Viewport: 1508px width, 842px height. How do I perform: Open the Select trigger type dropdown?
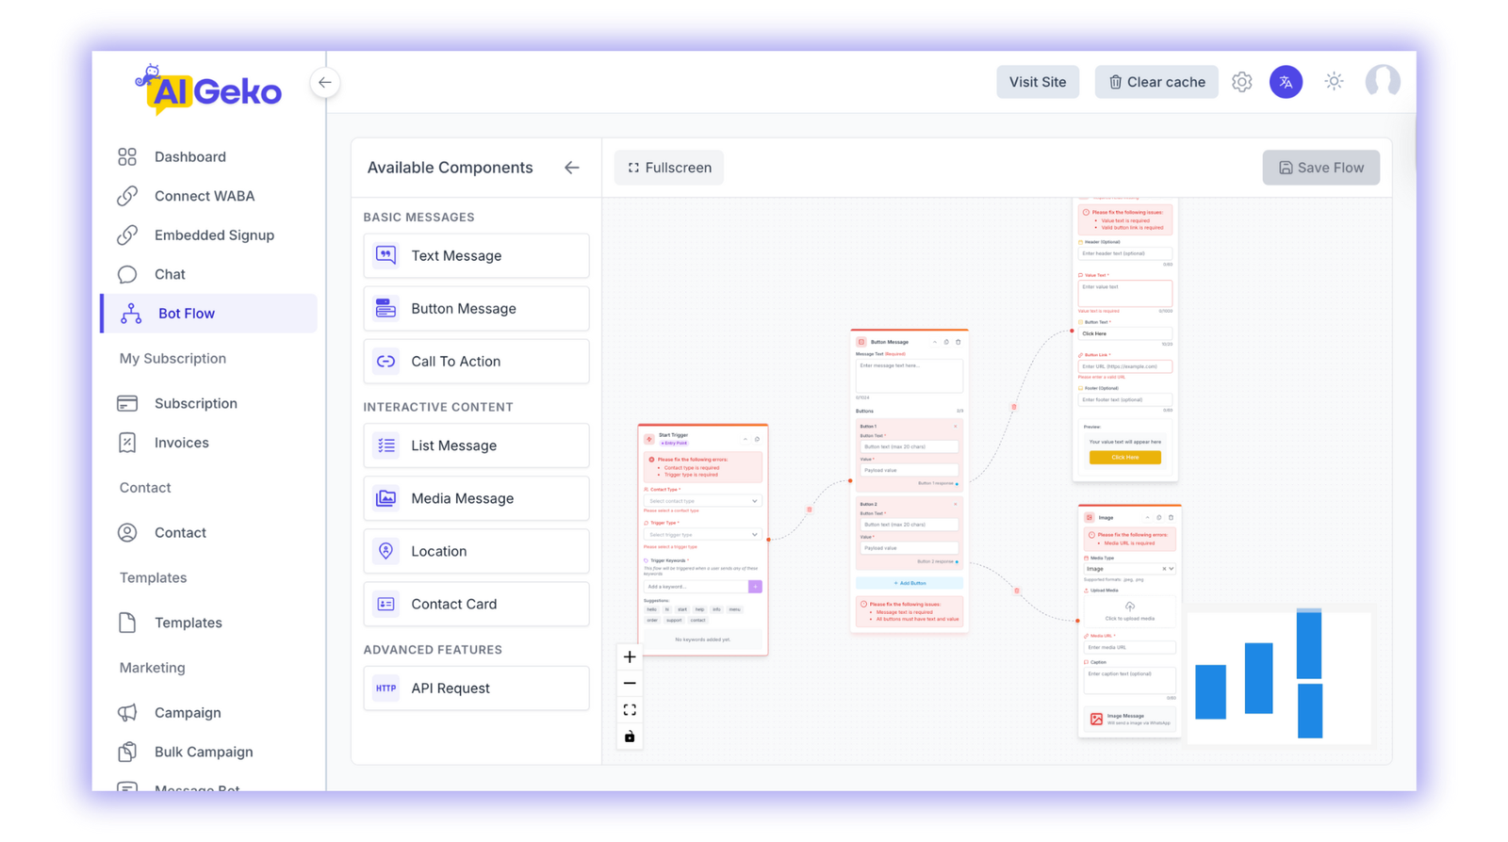coord(702,534)
